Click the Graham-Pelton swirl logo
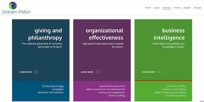204x102 pixels. (13, 6)
